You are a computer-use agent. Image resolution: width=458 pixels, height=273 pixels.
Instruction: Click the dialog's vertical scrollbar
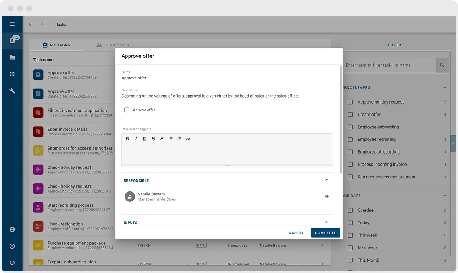tap(341, 119)
